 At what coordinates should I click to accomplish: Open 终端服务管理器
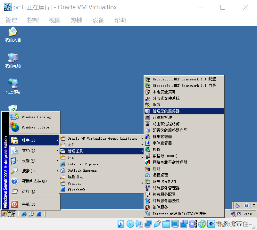click(x=184, y=188)
